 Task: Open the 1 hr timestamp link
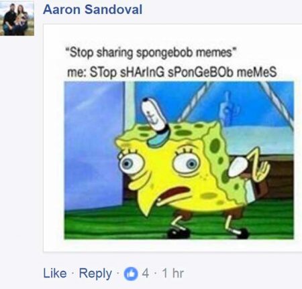tap(173, 273)
